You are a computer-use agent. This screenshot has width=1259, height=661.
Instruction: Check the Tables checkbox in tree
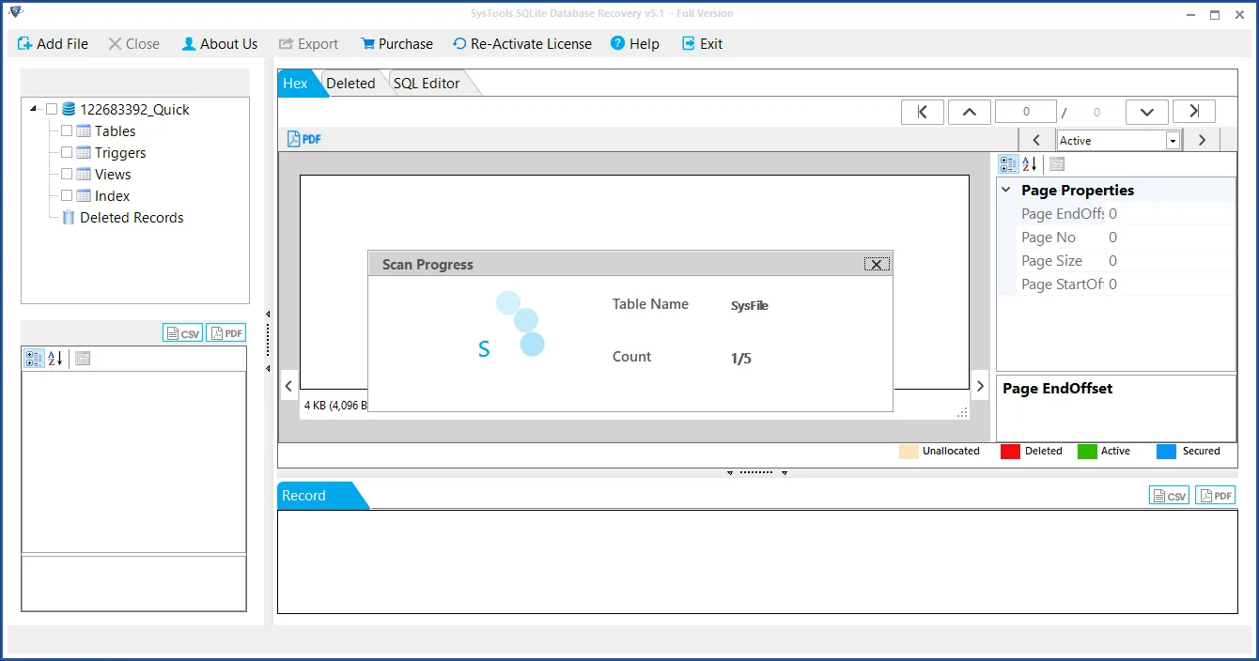pos(67,131)
